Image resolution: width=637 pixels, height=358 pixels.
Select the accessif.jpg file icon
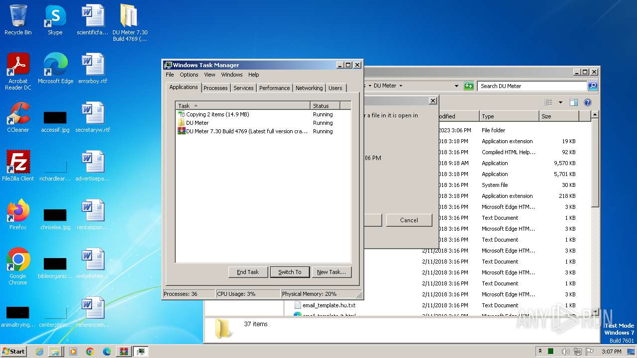55,121
